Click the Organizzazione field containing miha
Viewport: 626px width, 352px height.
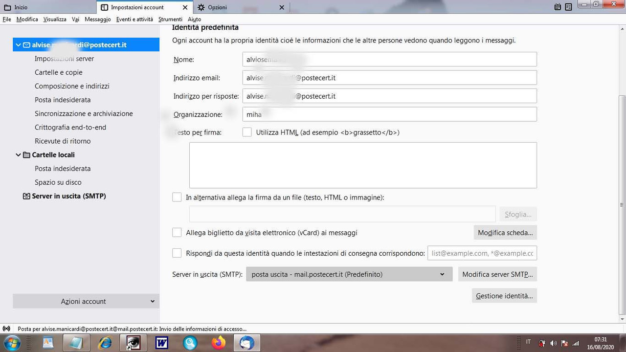(x=389, y=114)
